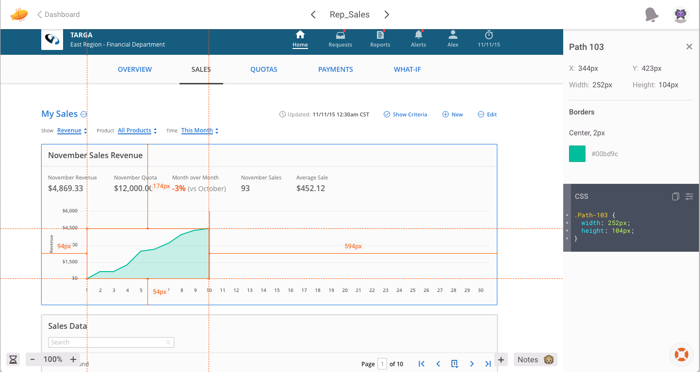This screenshot has height=372, width=700.
Task: Go to next table page
Action: pyautogui.click(x=472, y=364)
